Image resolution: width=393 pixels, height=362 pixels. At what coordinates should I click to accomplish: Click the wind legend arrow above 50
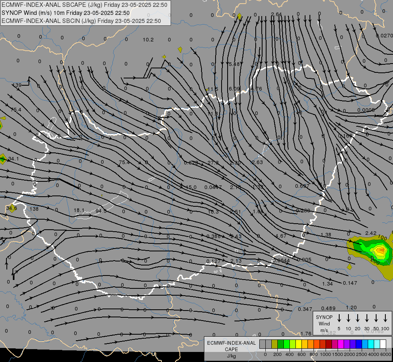tap(376, 318)
